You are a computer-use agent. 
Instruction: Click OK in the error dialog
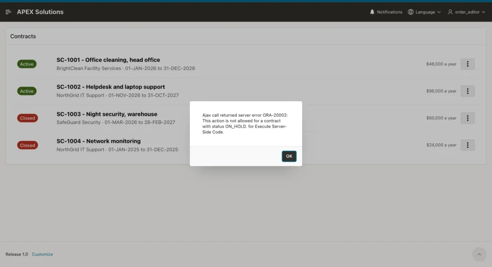(x=289, y=156)
